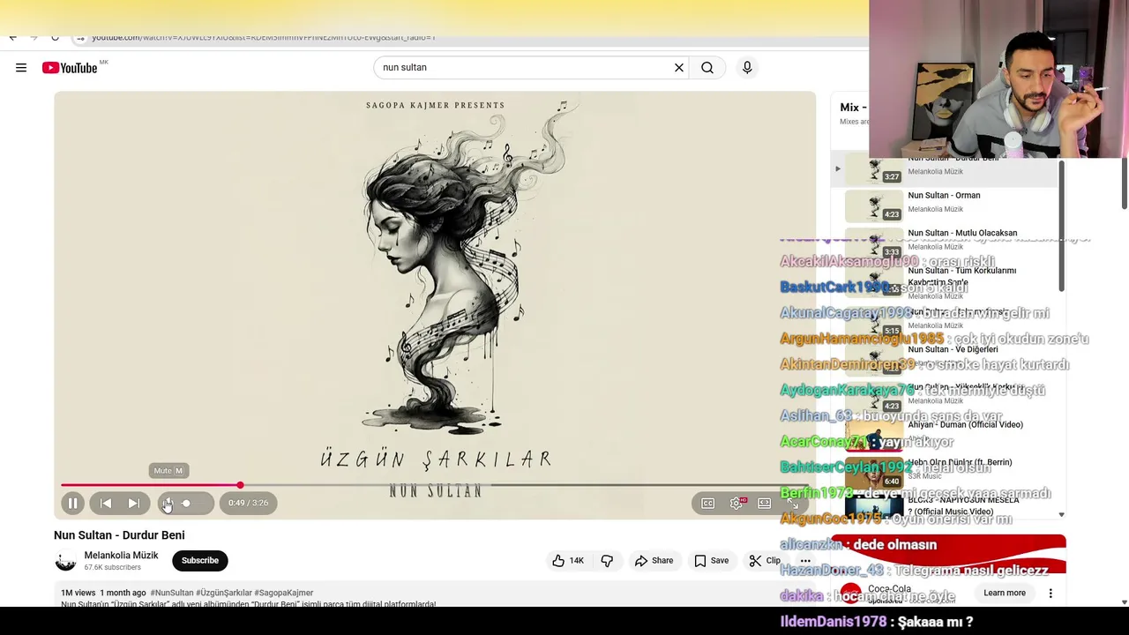Screen dimensions: 1129x635
Task: Click 'Learn more' on the Coca-Cola ad
Action: (x=1005, y=593)
